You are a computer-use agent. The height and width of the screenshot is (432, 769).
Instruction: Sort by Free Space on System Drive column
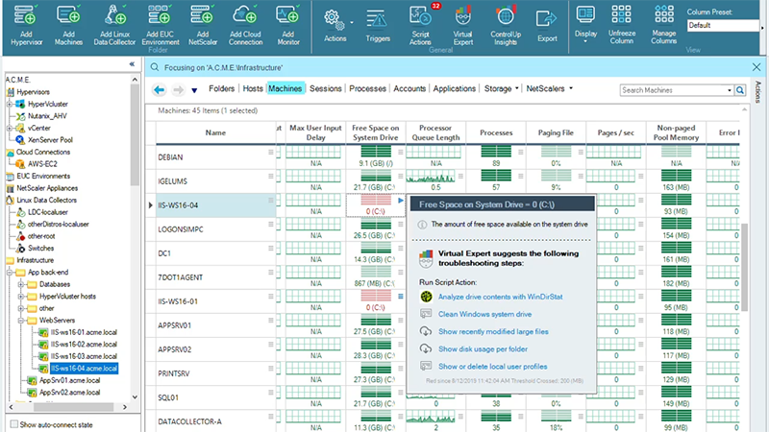(376, 132)
